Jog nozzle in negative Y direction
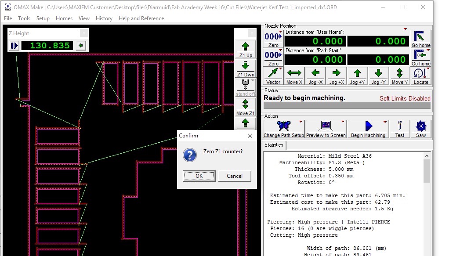 click(378, 76)
